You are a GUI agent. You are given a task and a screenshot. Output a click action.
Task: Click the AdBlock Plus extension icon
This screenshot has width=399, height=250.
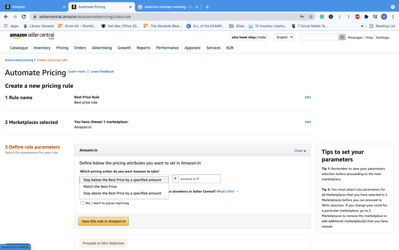pyautogui.click(x=357, y=17)
